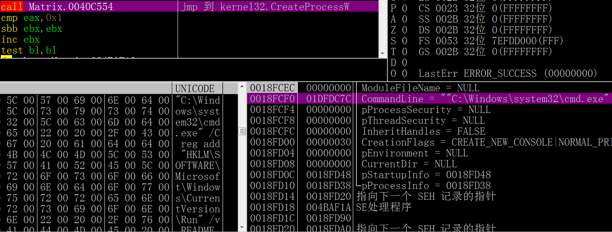Click the T flag value
The width and height of the screenshot is (612, 232).
[405, 51]
